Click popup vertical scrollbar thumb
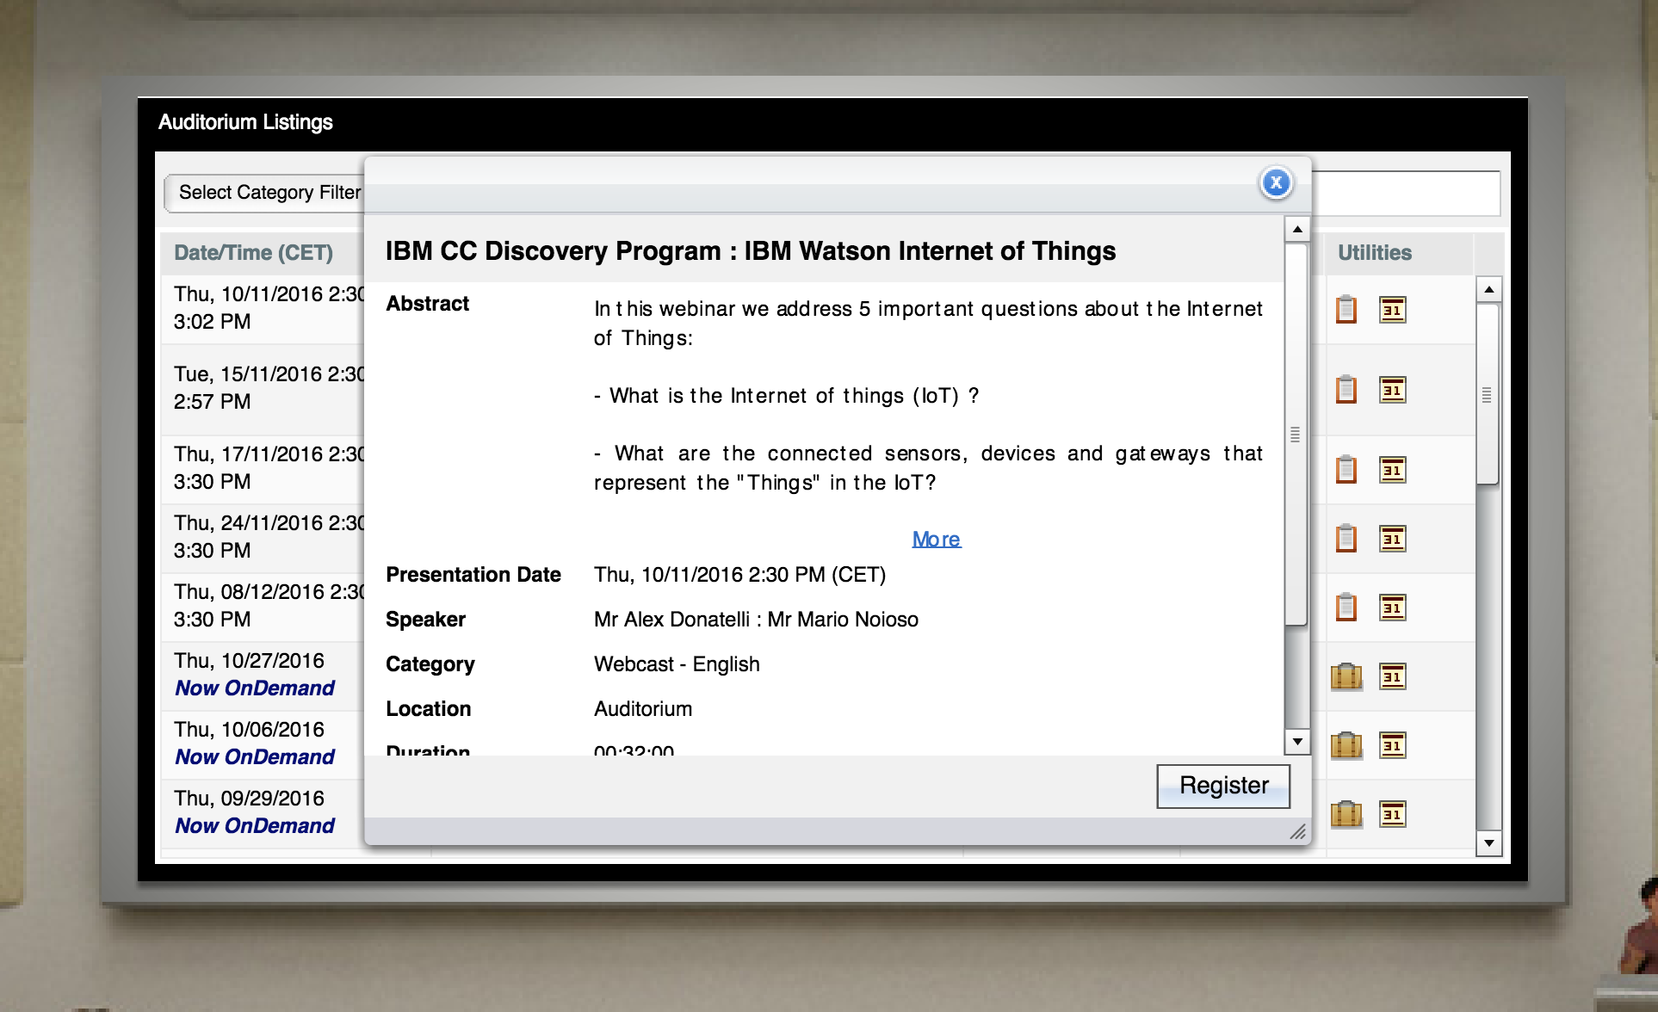 click(1296, 434)
